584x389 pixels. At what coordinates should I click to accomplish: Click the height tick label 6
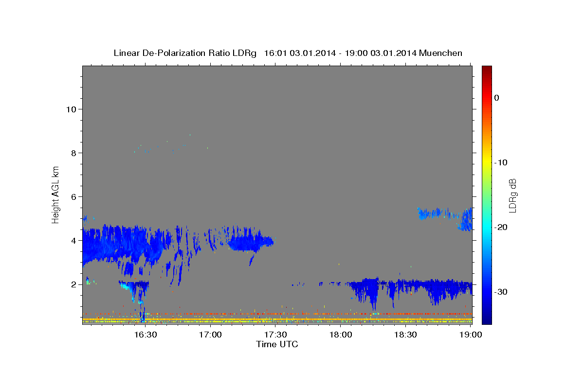73,197
